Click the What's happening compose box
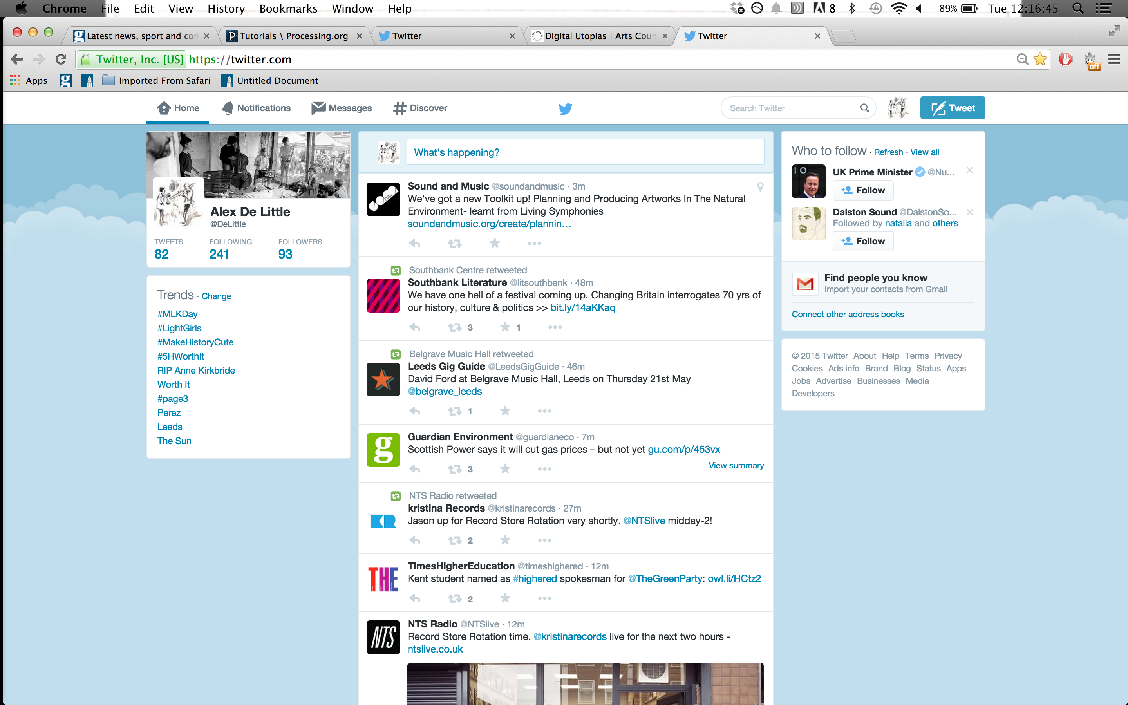This screenshot has height=705, width=1128. pos(585,152)
